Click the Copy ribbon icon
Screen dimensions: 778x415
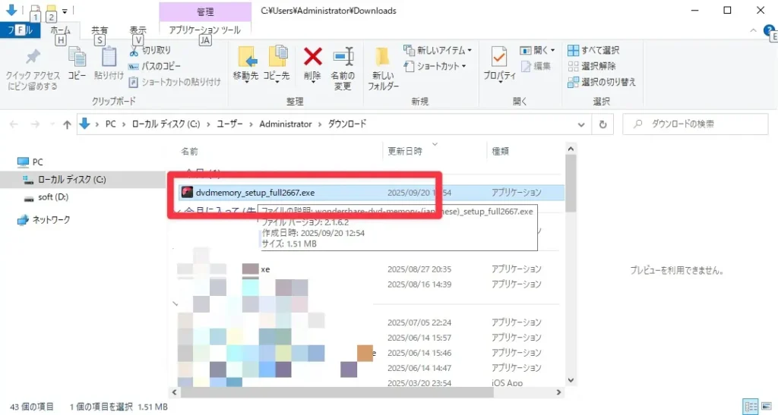click(x=77, y=64)
